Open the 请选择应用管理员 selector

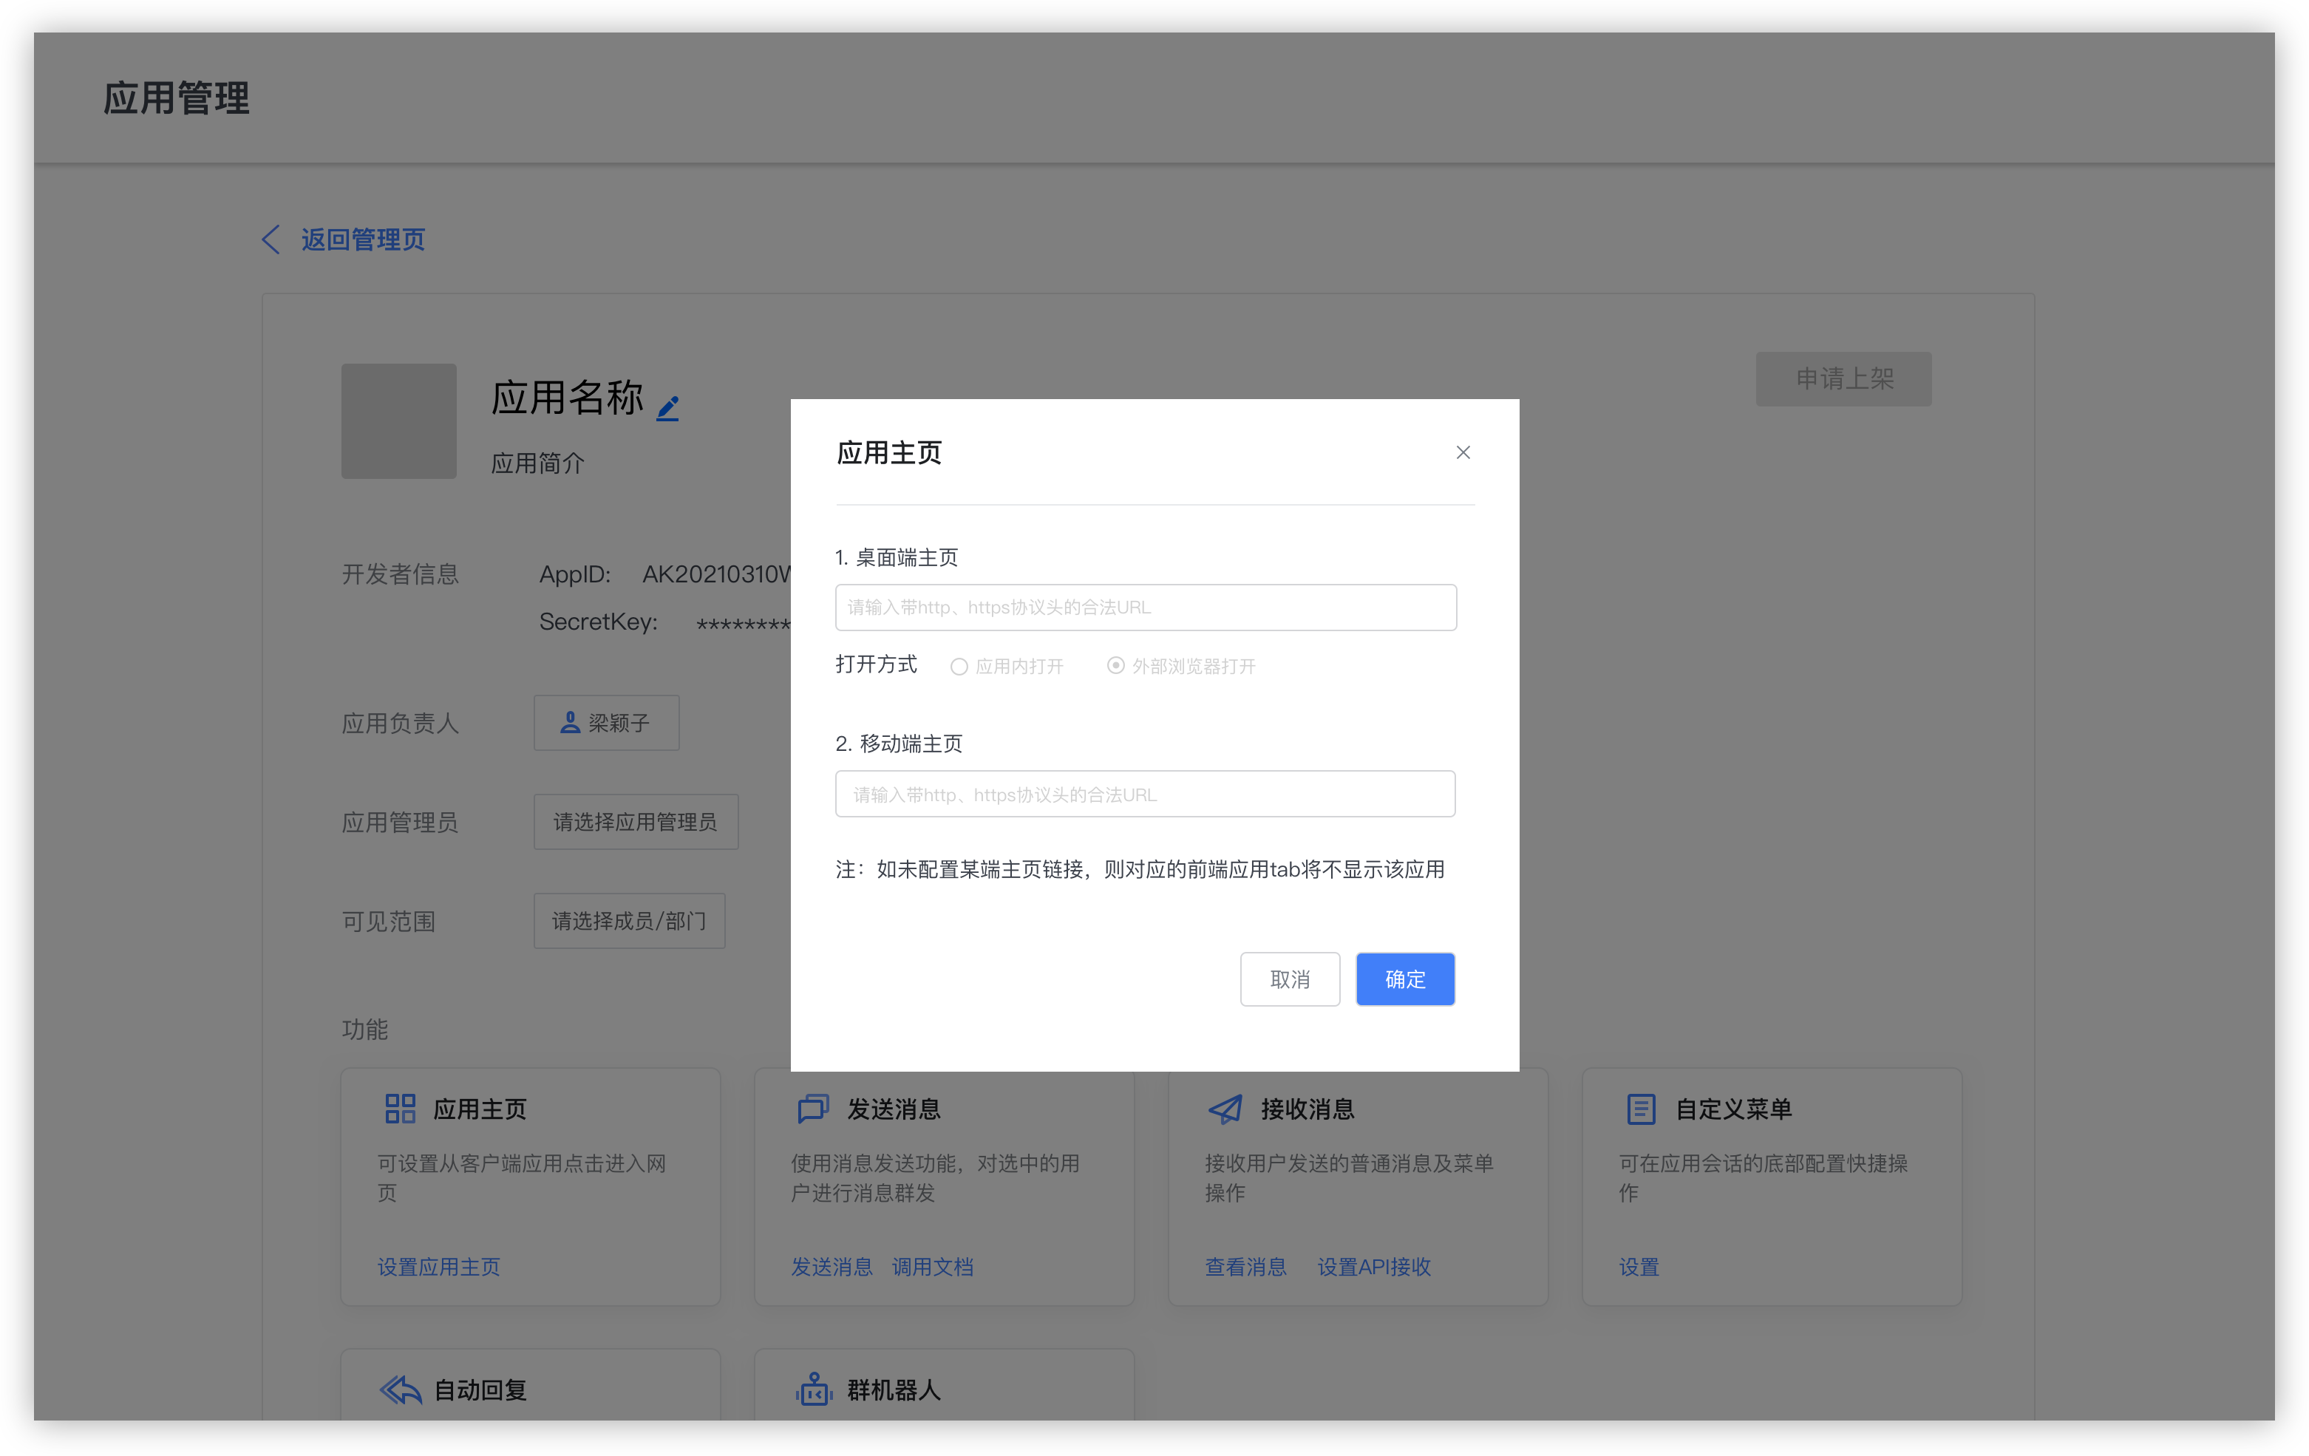[x=635, y=821]
